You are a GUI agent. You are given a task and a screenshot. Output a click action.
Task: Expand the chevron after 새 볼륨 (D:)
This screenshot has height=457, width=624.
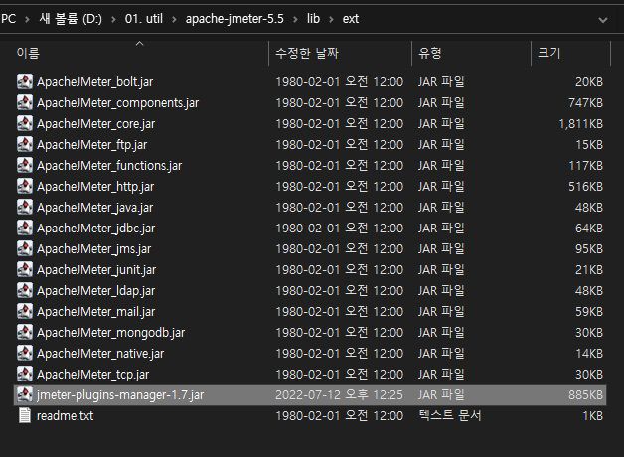point(113,19)
